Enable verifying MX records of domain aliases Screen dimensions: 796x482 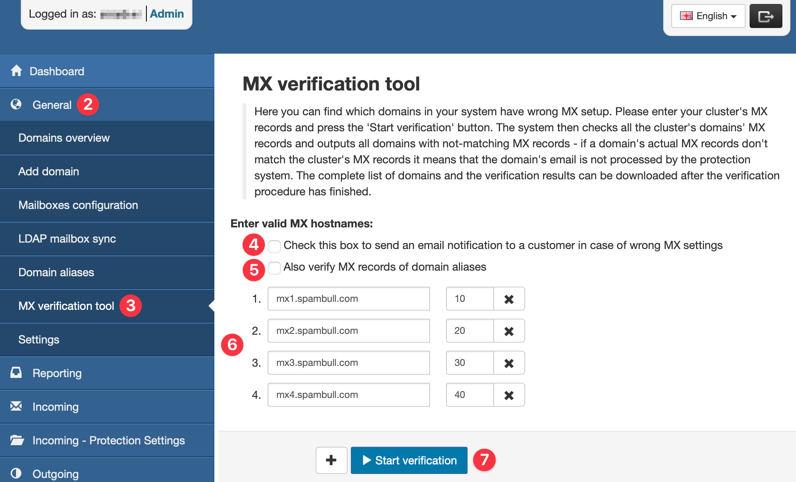point(274,268)
